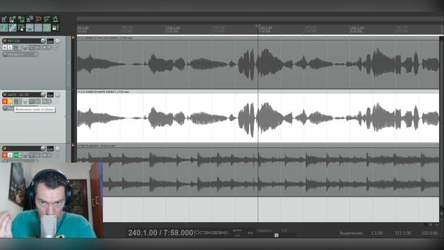444x250 pixels.
Task: Click ruler at bar 241.1.00
Action: coord(357,28)
